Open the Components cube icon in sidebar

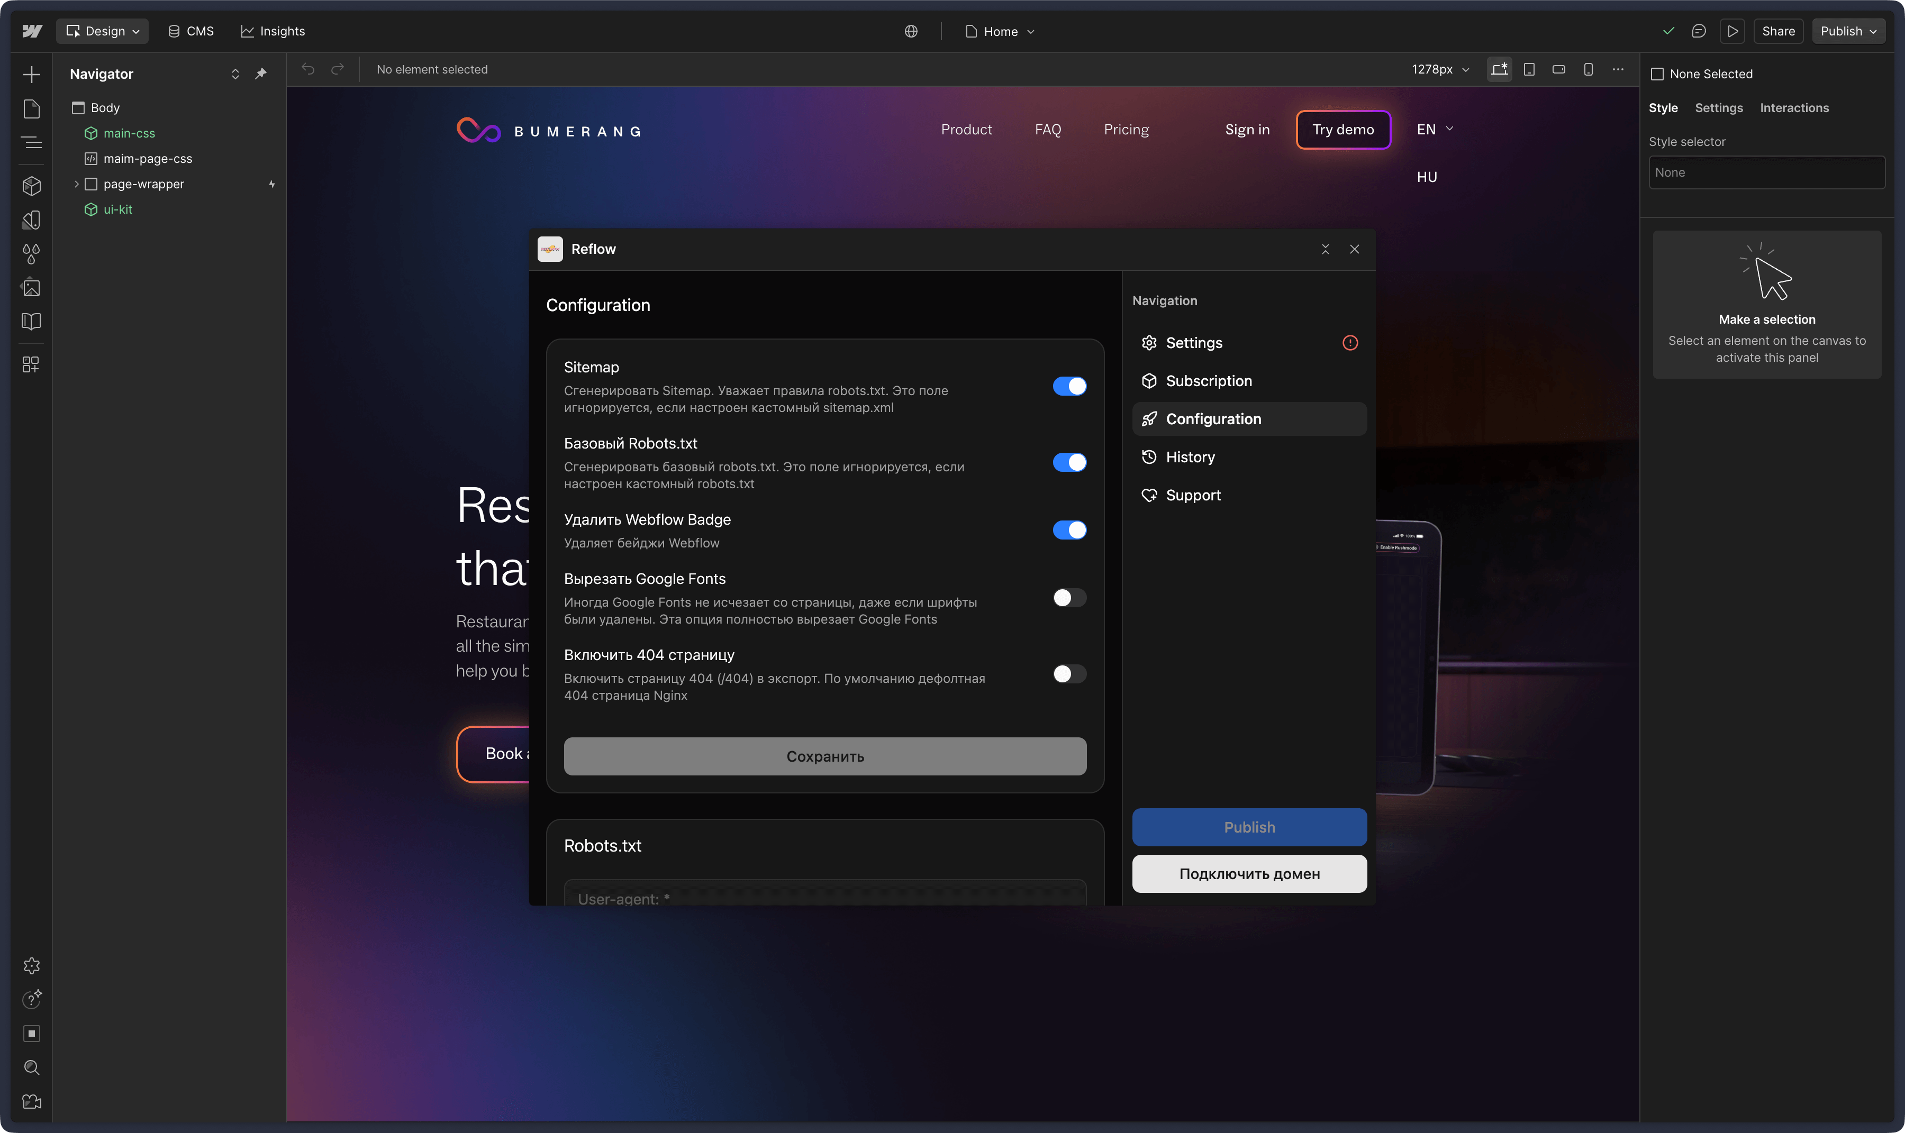(31, 186)
